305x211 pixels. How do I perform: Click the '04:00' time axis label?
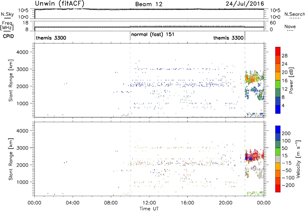(72, 203)
